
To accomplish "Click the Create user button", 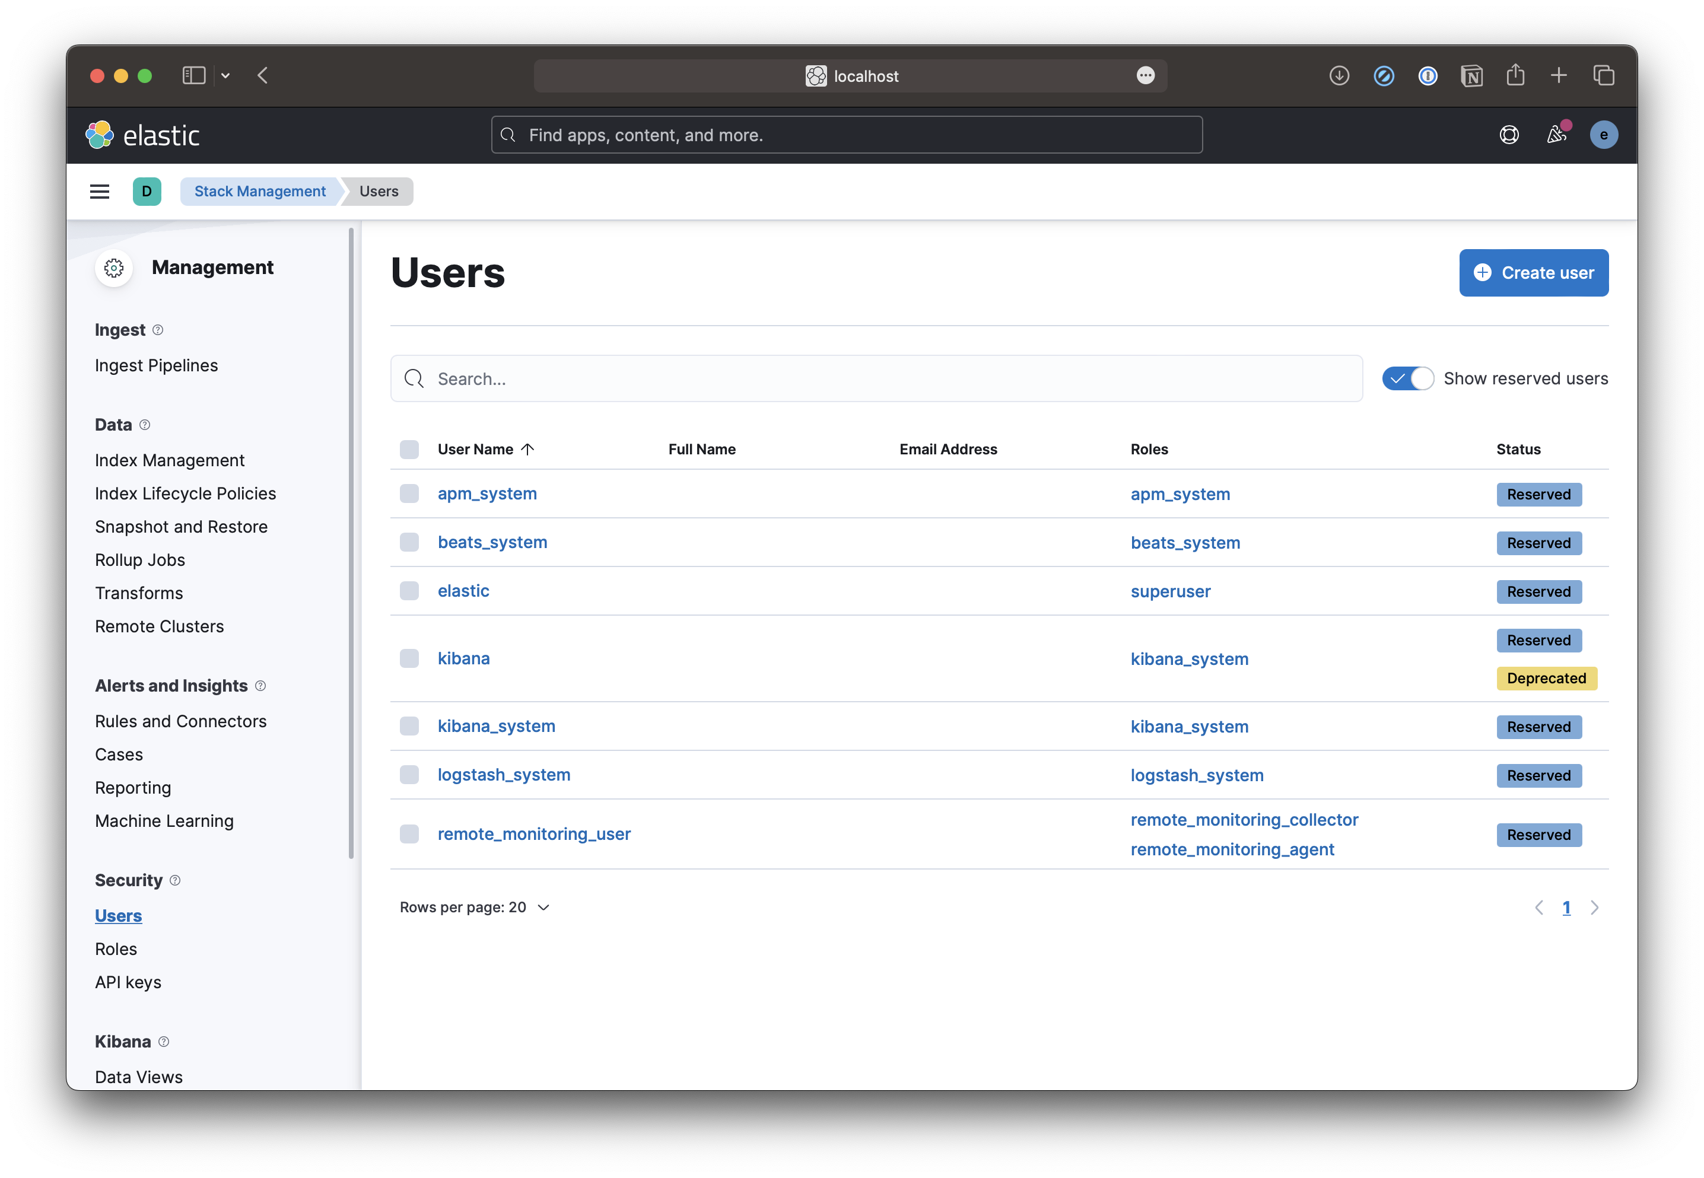I will coord(1534,273).
